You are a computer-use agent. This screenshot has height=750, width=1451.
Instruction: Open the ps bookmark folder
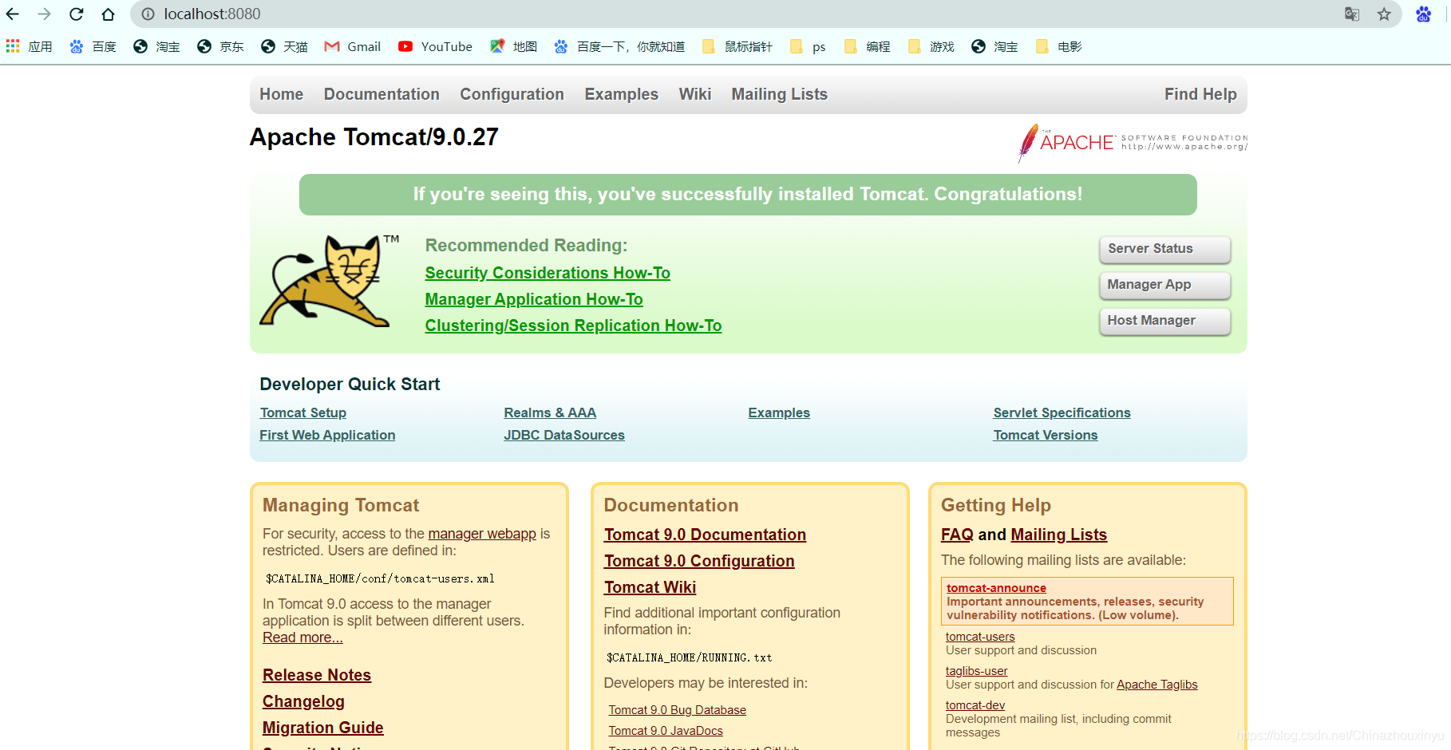809,47
